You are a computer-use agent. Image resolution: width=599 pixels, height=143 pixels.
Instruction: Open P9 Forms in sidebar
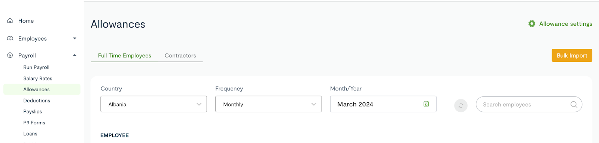click(x=34, y=123)
